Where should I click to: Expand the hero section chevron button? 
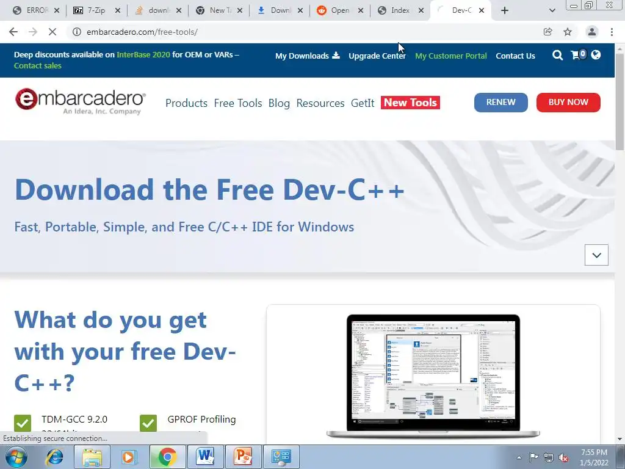coord(596,255)
